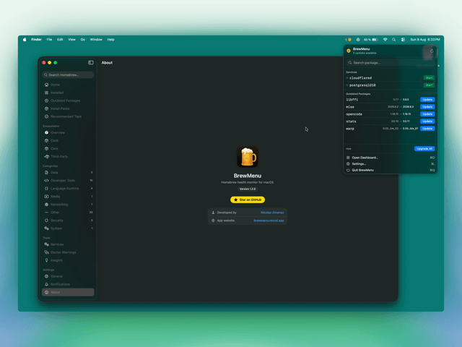
Task: Open the System category
Action: [x=68, y=228]
